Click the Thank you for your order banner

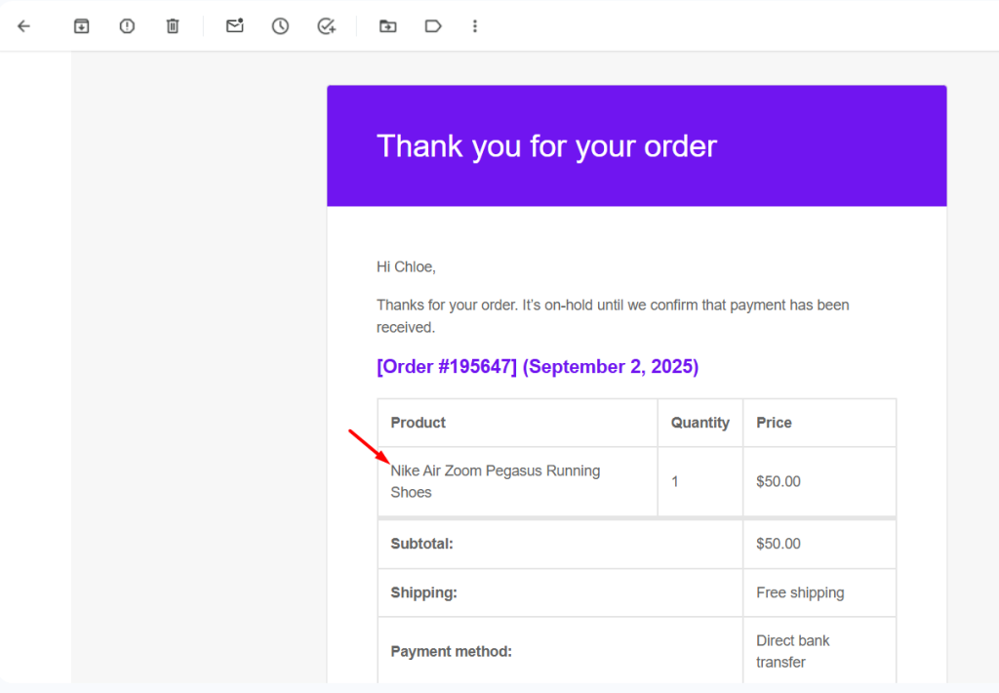(x=546, y=145)
